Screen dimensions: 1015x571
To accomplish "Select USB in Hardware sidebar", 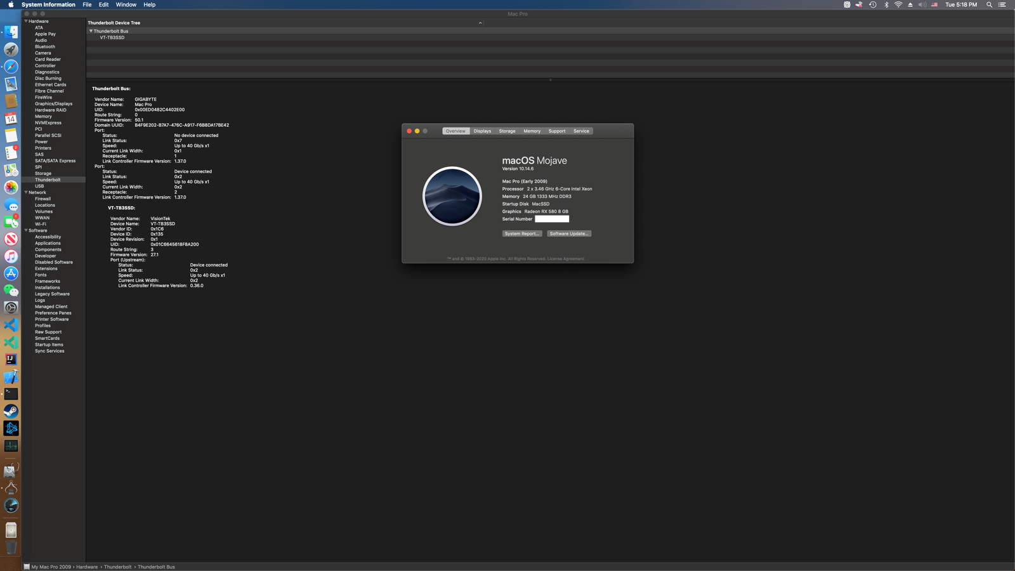I will click(x=39, y=186).
